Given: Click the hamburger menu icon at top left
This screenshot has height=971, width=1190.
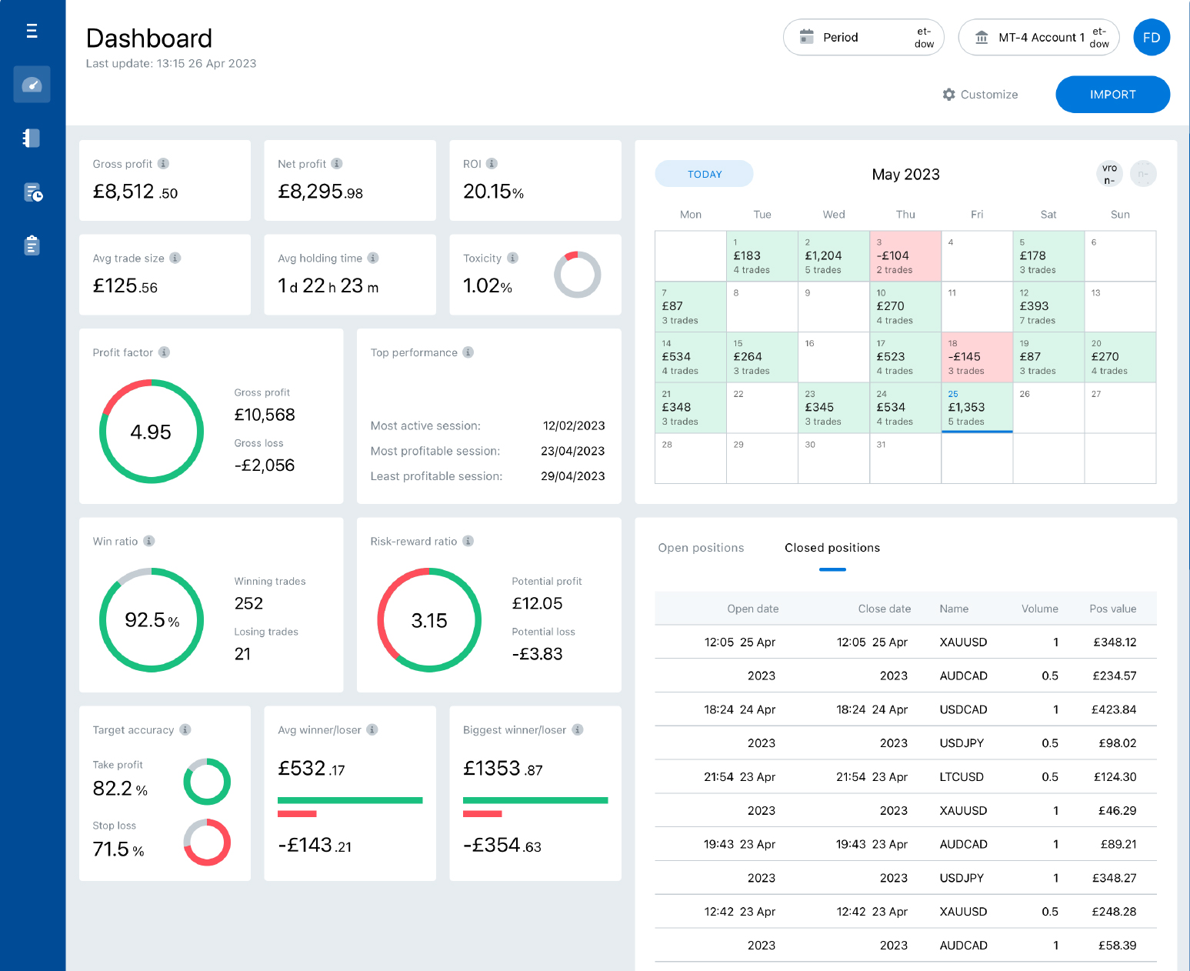Looking at the screenshot, I should (32, 30).
